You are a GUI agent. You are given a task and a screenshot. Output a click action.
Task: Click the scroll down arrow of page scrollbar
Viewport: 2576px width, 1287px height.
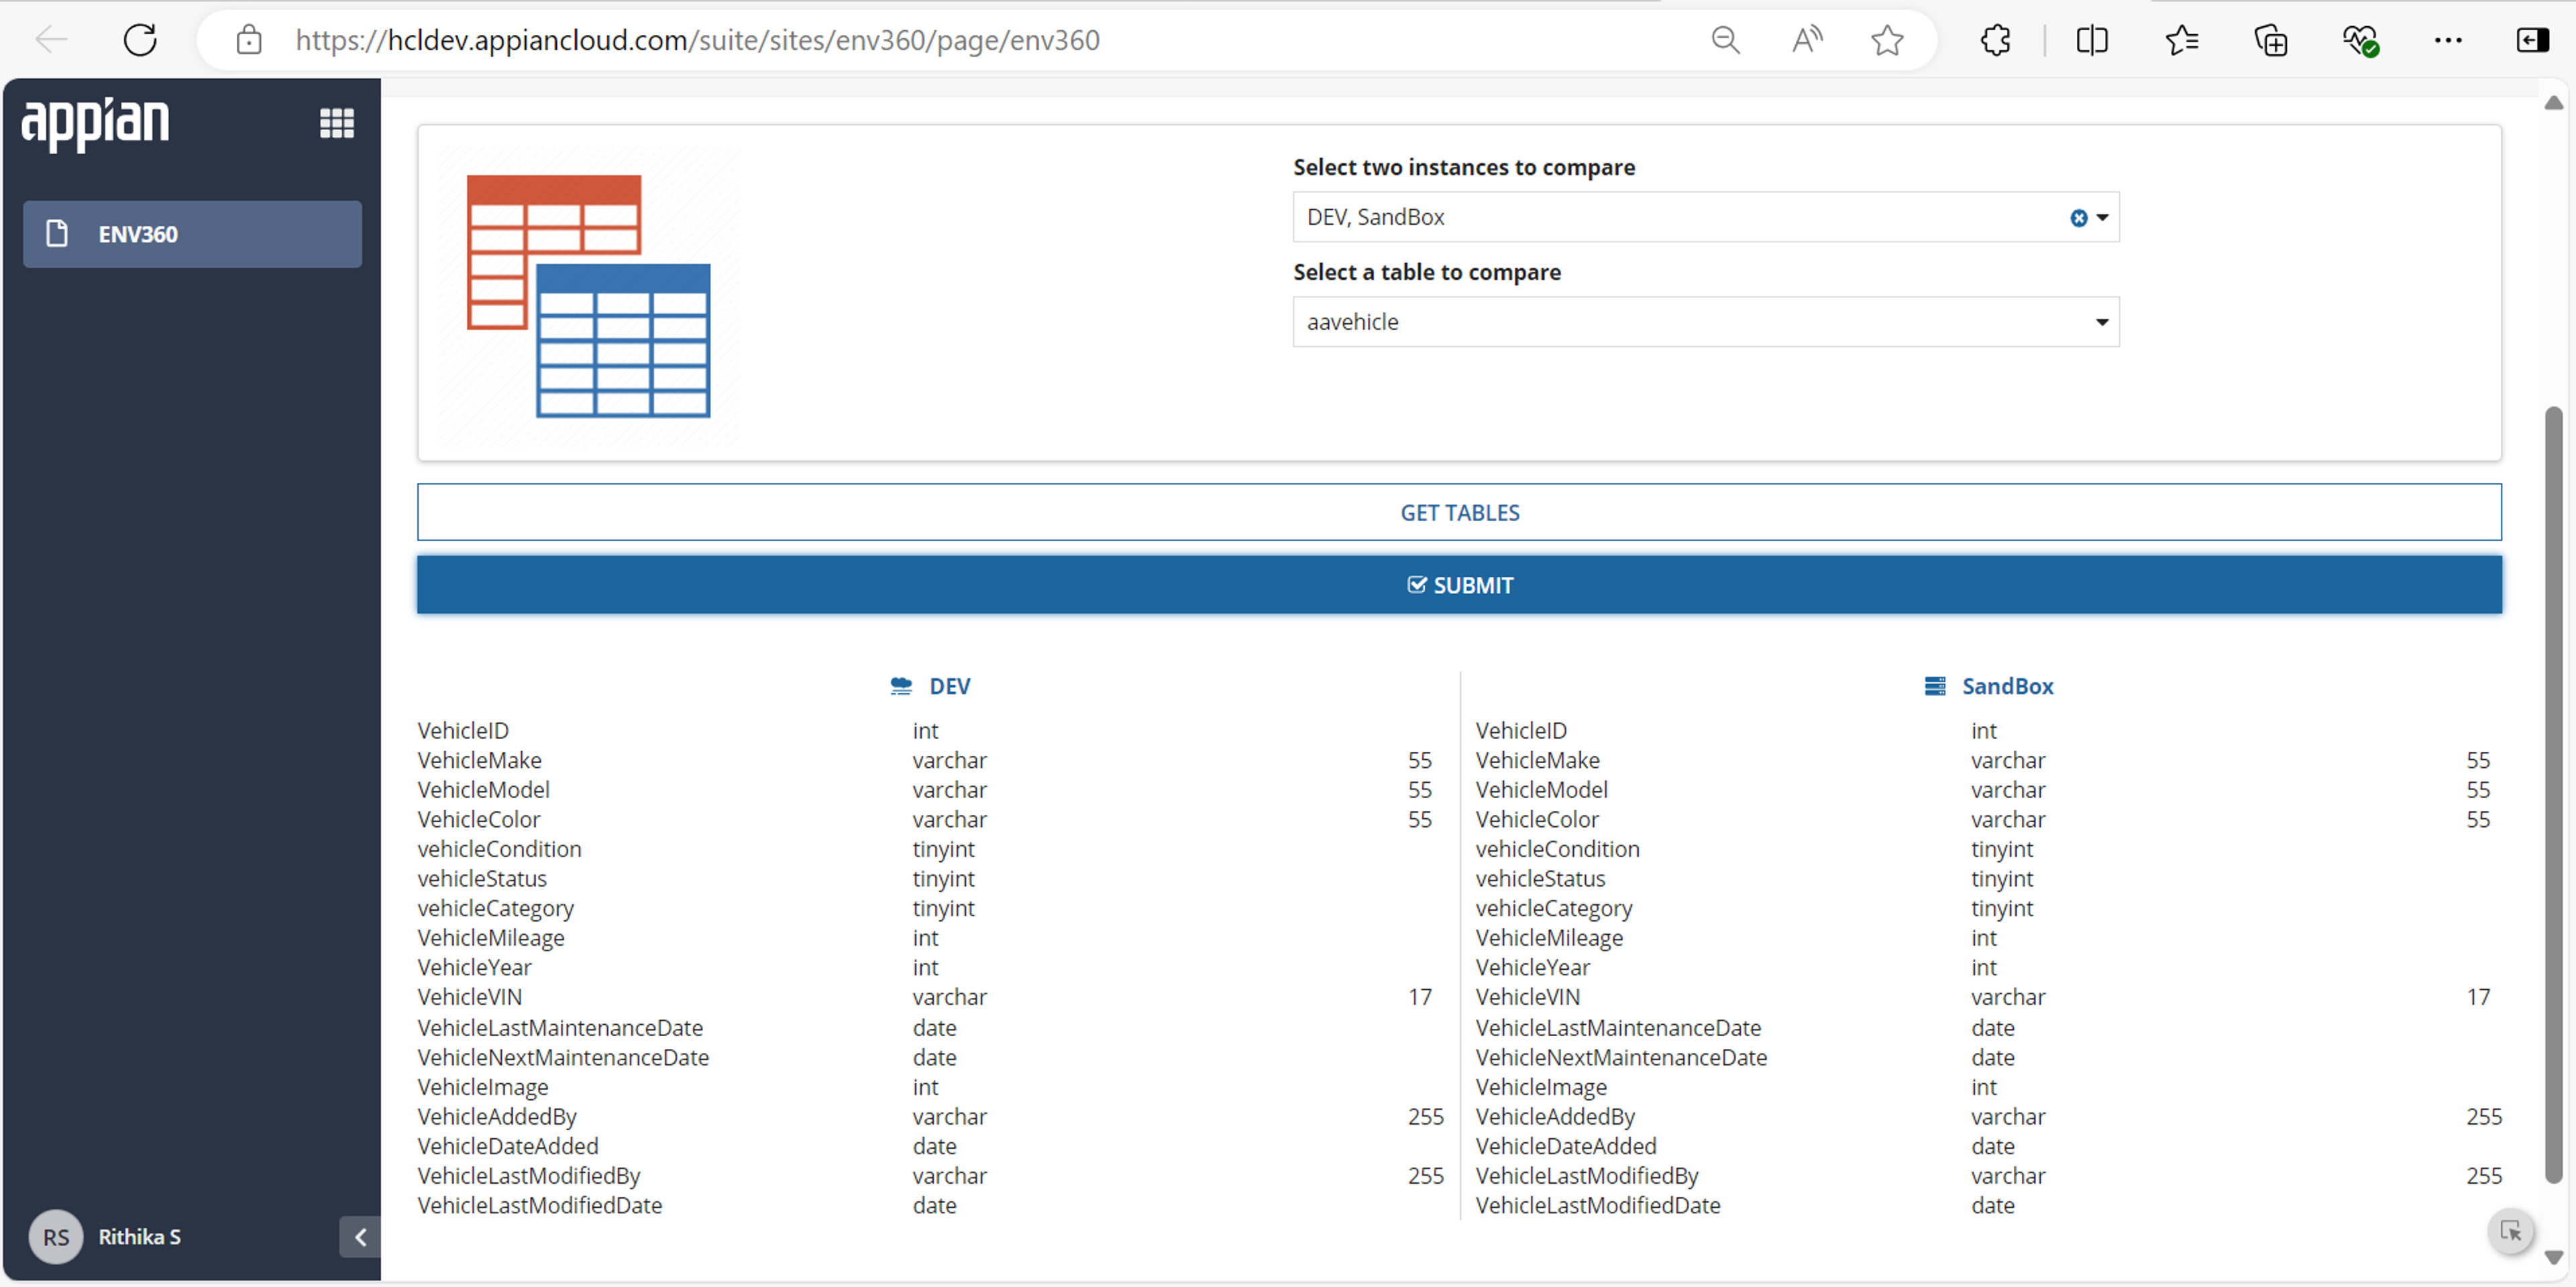pos(2553,1258)
